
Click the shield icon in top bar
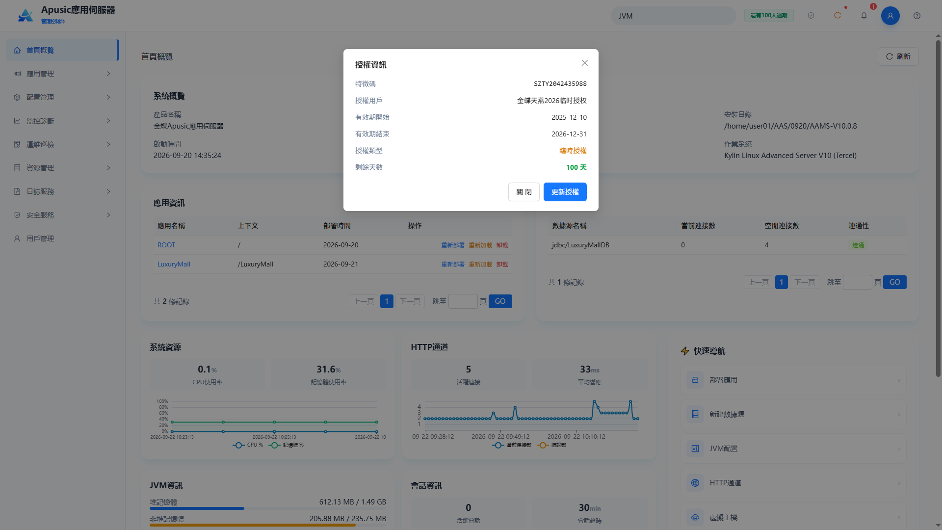[811, 16]
